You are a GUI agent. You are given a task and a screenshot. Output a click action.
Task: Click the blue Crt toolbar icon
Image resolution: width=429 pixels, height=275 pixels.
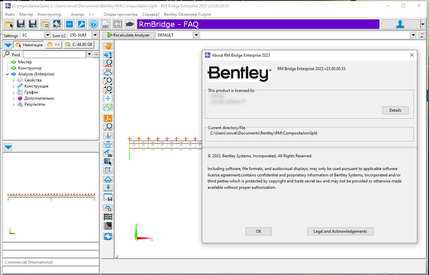coord(69,24)
